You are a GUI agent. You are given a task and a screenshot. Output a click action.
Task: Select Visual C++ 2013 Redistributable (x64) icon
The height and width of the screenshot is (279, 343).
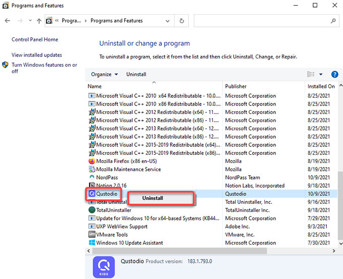pos(92,128)
